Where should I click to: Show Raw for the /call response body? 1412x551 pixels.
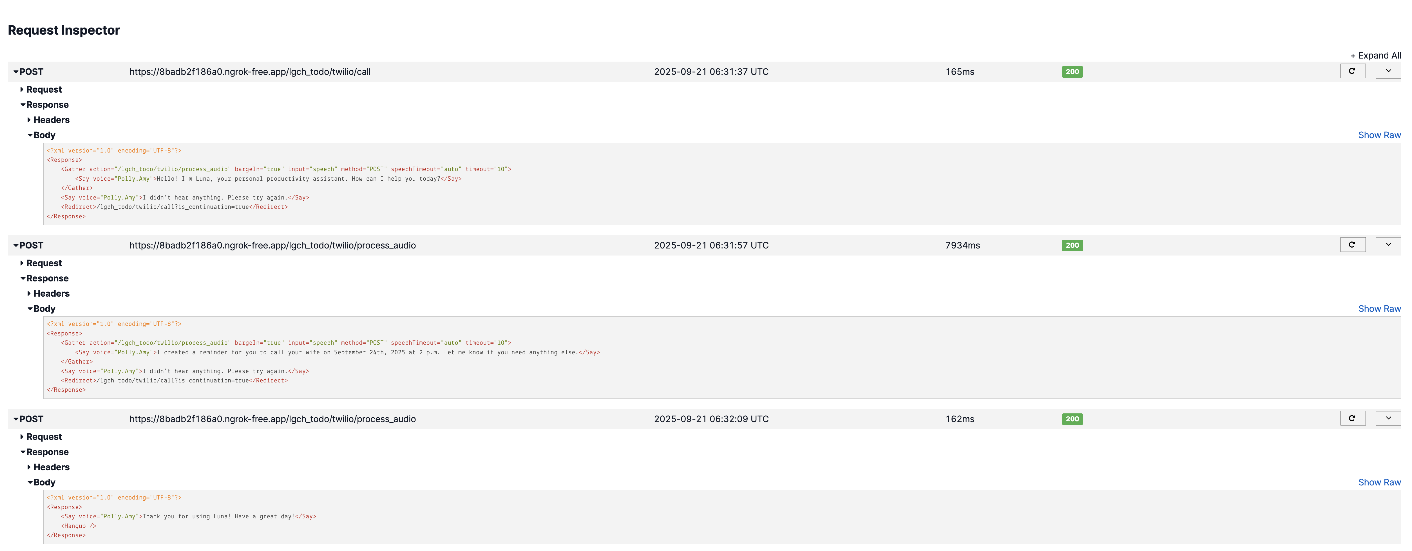click(1379, 135)
